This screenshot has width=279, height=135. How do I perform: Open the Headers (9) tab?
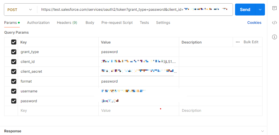[67, 23]
